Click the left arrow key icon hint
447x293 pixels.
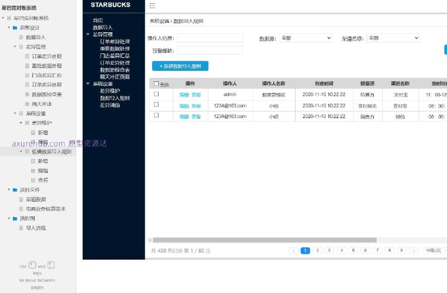point(32,265)
